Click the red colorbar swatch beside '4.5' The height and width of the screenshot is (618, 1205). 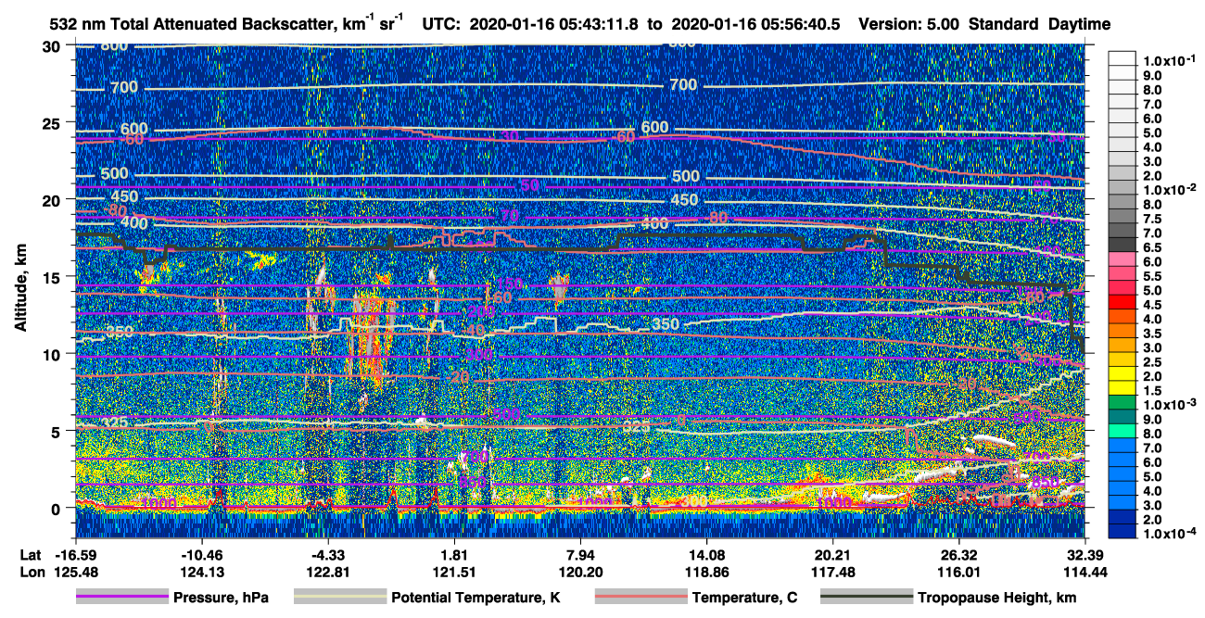click(1124, 302)
